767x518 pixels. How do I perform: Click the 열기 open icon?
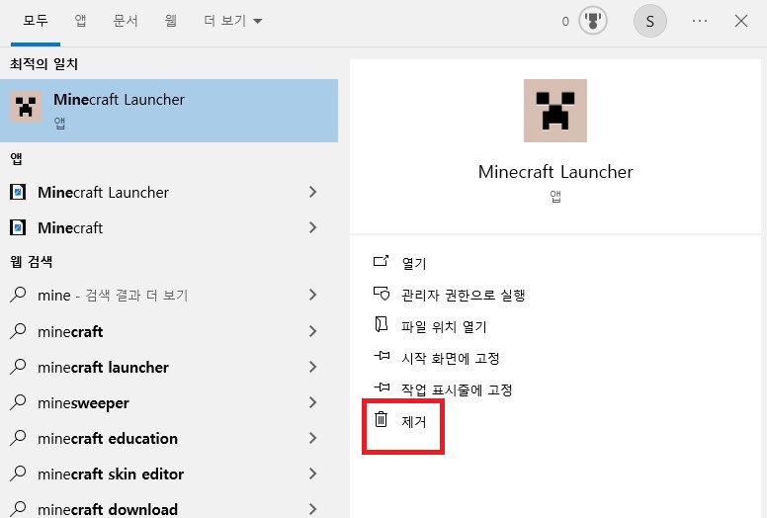tap(382, 261)
